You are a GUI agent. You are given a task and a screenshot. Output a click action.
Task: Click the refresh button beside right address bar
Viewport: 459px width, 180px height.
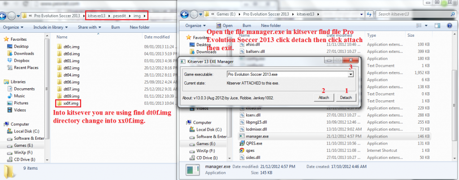point(369,14)
